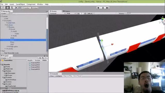
Task: Open the GameObject menu
Action: pyautogui.click(x=20, y=4)
